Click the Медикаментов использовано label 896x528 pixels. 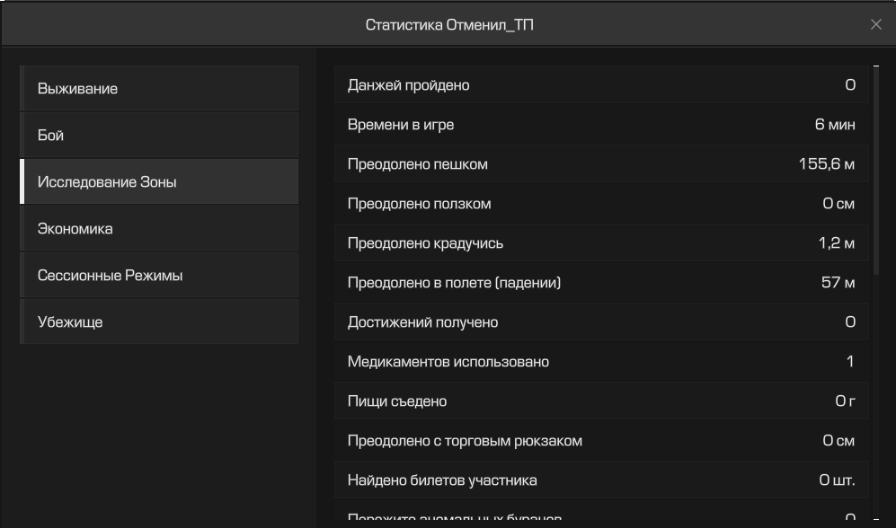[x=448, y=361]
